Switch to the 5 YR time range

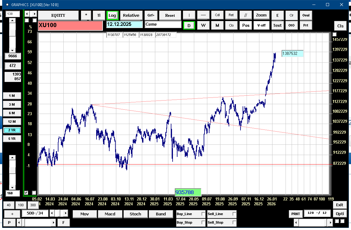(x=12, y=139)
